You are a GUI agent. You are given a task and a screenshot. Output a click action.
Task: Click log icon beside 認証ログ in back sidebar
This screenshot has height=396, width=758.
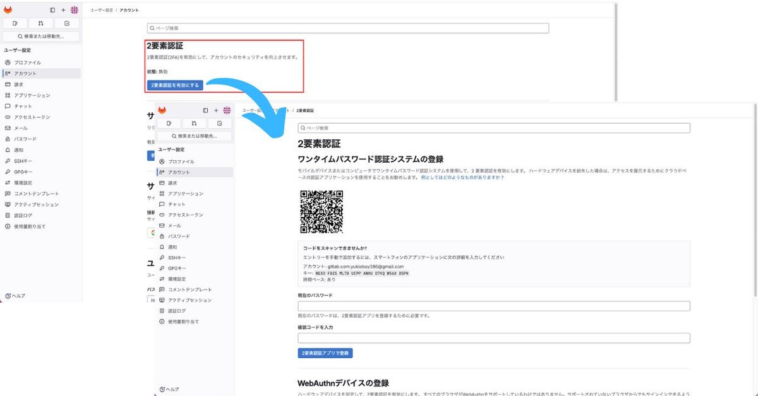(x=8, y=216)
